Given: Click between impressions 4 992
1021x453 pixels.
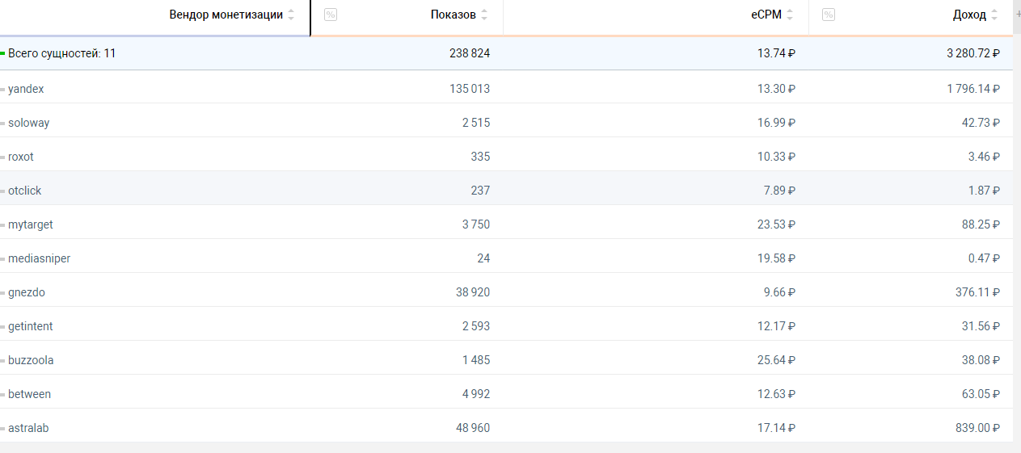Looking at the screenshot, I should point(476,394).
